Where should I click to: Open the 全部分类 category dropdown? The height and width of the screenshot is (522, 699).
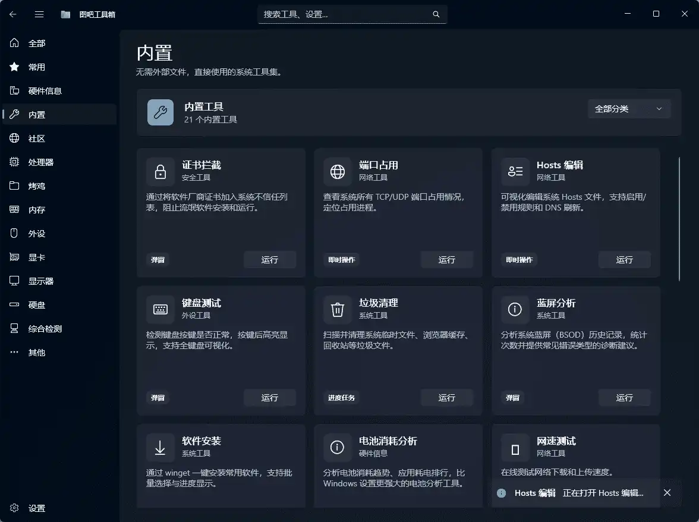(x=629, y=109)
